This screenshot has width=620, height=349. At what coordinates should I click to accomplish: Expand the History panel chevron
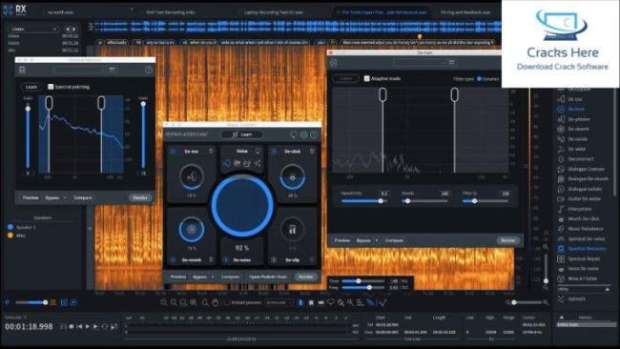[561, 317]
